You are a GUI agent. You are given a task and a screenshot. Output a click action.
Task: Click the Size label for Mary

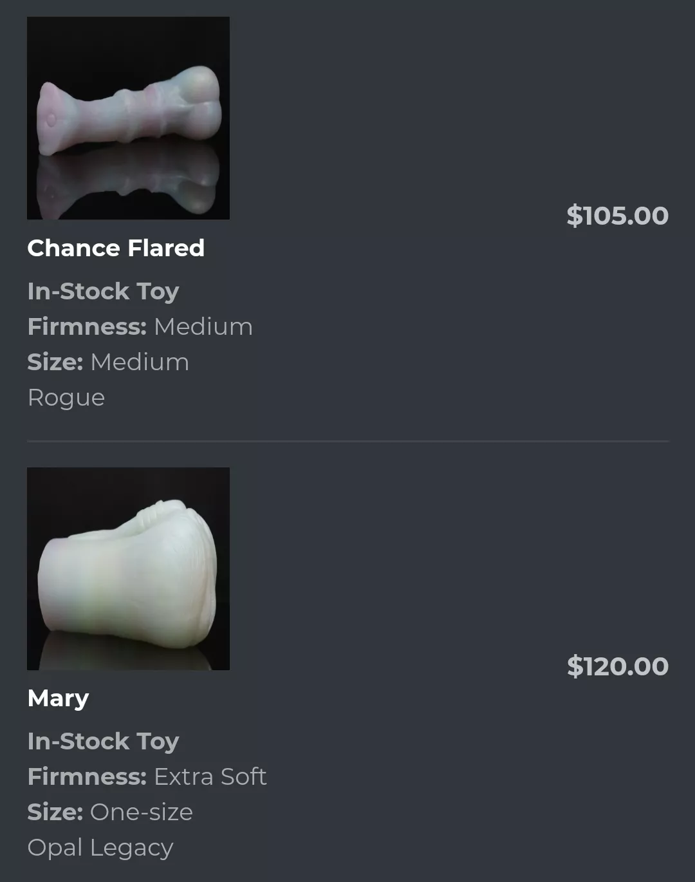(x=55, y=812)
